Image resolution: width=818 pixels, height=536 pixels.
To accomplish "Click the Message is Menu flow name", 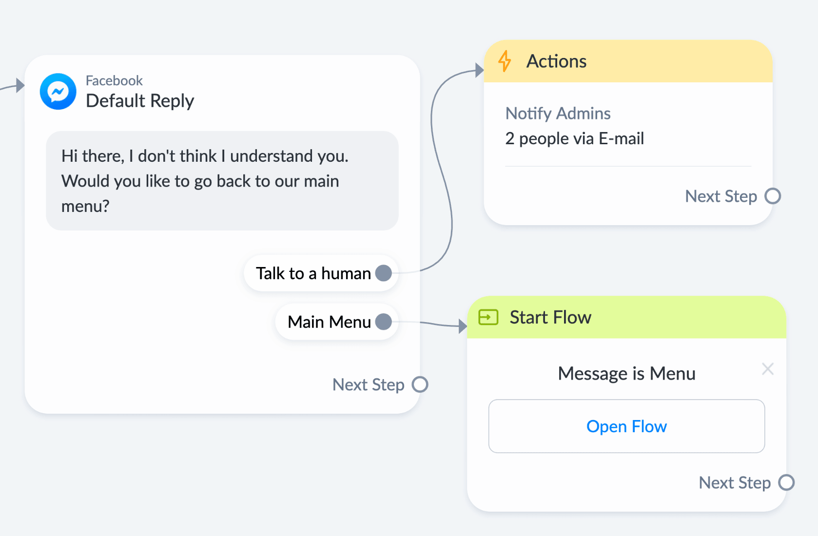I will [626, 374].
